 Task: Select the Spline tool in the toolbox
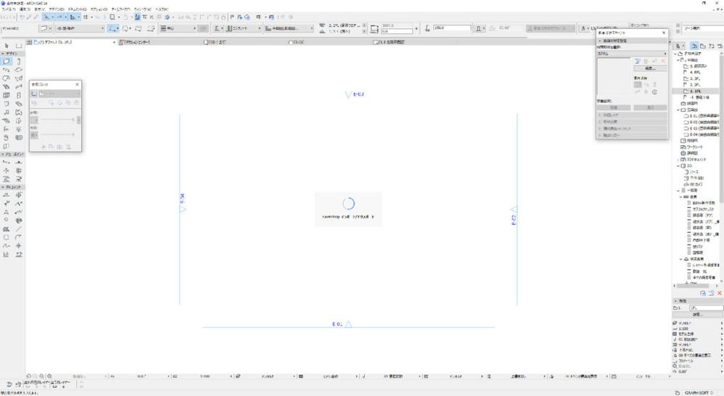[x=7, y=246]
